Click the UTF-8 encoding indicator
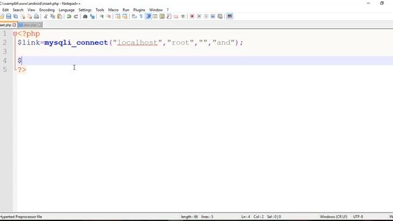393x221 pixels. click(358, 217)
